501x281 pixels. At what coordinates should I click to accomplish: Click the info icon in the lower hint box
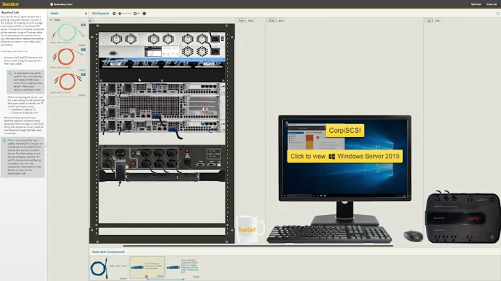(4, 140)
